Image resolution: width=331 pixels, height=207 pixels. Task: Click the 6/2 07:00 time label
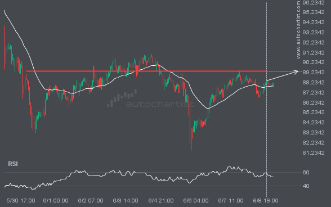91,200
